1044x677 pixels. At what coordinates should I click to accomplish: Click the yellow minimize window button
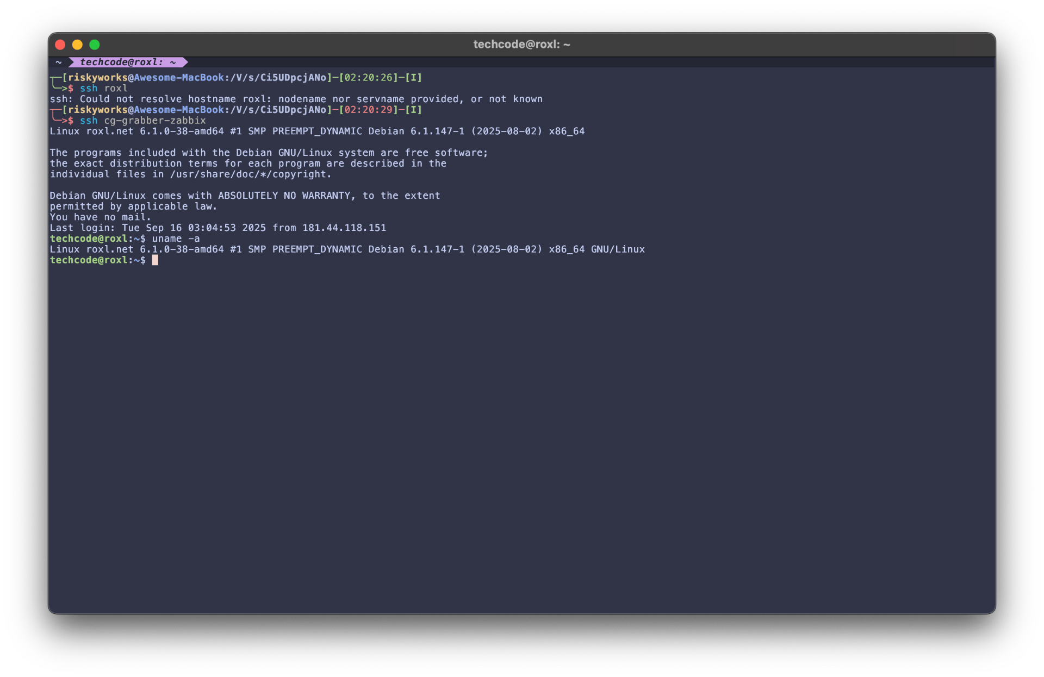(77, 45)
